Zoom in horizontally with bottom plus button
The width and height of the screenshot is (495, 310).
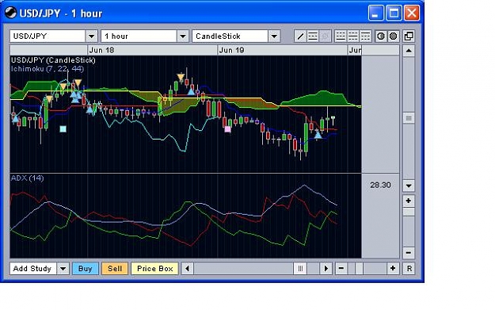(x=393, y=269)
